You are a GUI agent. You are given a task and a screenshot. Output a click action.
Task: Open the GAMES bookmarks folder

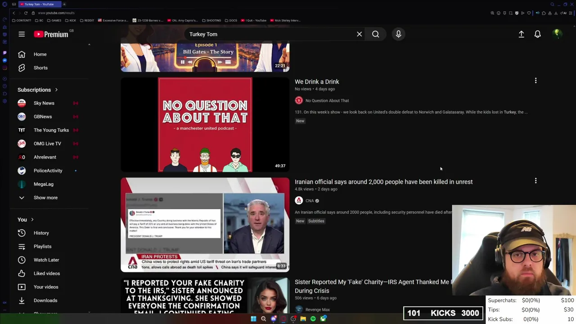click(x=54, y=20)
